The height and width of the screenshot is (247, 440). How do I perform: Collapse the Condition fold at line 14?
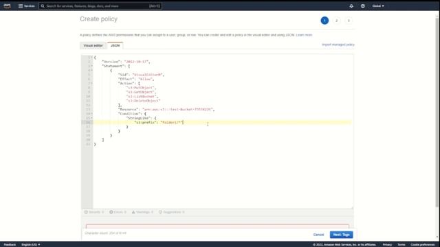(x=91, y=114)
